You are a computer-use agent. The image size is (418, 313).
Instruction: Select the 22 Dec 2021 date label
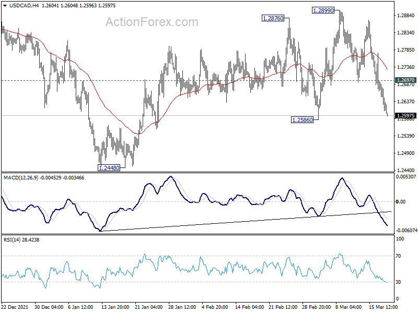(15, 307)
